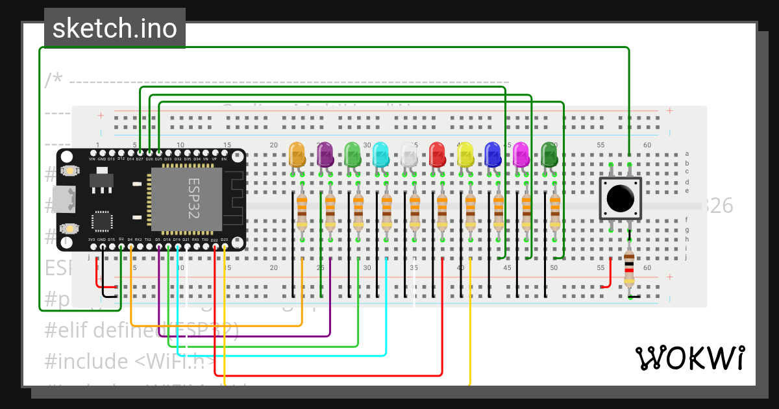Select the purple LED
Viewport: 779px width, 409px height.
325,155
